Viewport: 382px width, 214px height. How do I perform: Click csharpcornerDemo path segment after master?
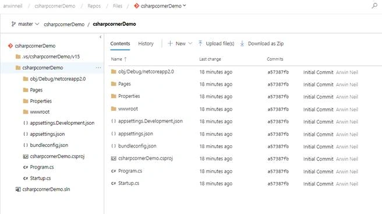(64, 24)
